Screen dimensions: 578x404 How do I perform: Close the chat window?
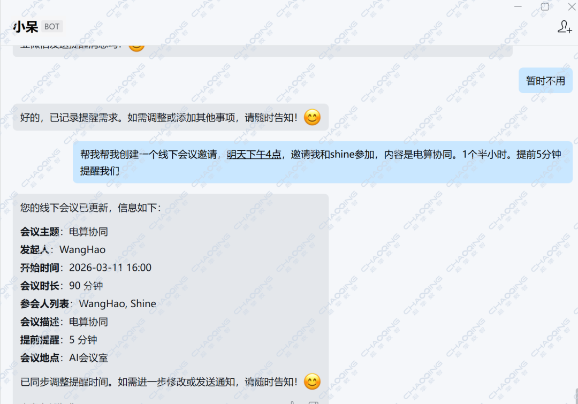(571, 6)
